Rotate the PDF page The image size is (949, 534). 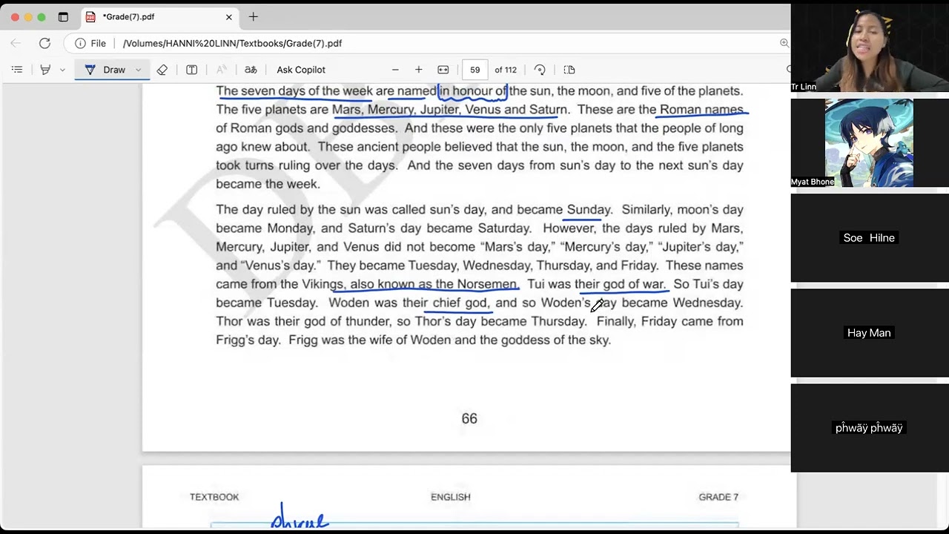coord(540,70)
